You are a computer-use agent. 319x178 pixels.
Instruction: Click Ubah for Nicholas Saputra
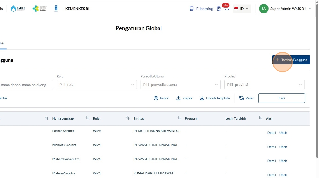click(x=283, y=147)
